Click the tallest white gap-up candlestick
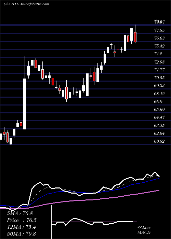171x239 pixels. pos(24,104)
